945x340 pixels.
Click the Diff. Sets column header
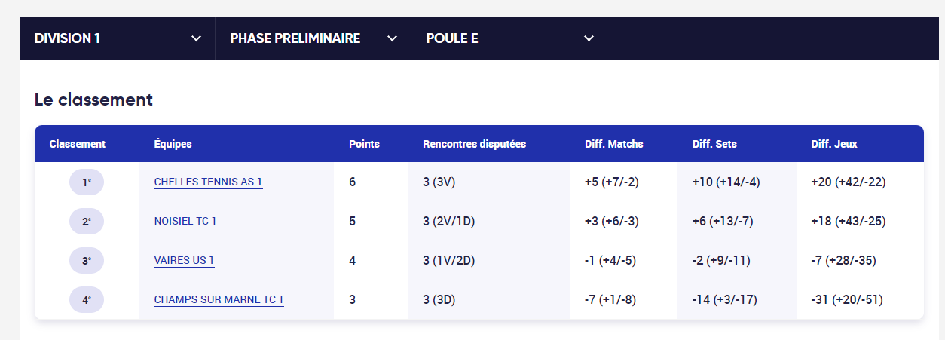point(714,144)
